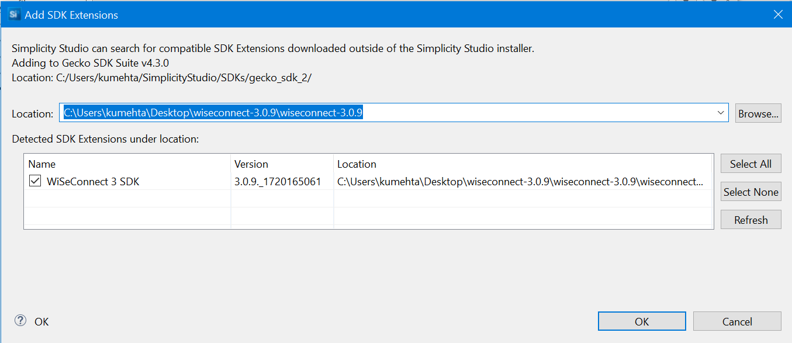Image resolution: width=792 pixels, height=343 pixels.
Task: Click the Simplicity Studio icon in title bar
Action: (x=15, y=15)
